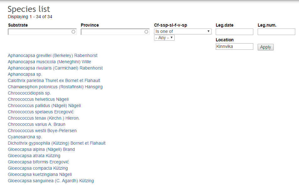Click the Leg.num. input field
The image size is (299, 185).
[x=276, y=32]
